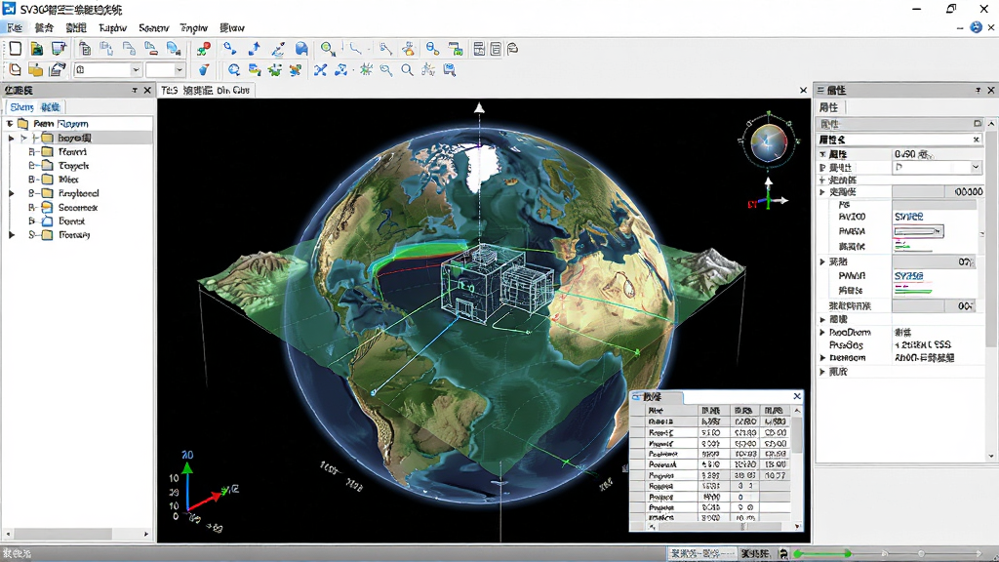Open the yellow folder icon in the toolbar
This screenshot has width=999, height=562.
(x=36, y=70)
